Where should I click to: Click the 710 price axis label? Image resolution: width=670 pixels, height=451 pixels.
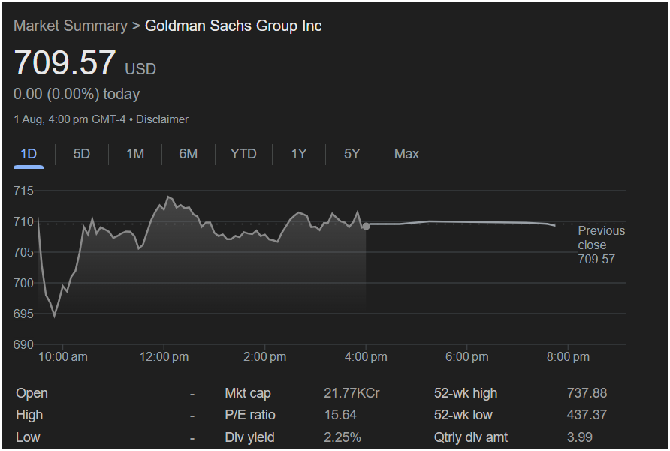tap(23, 221)
